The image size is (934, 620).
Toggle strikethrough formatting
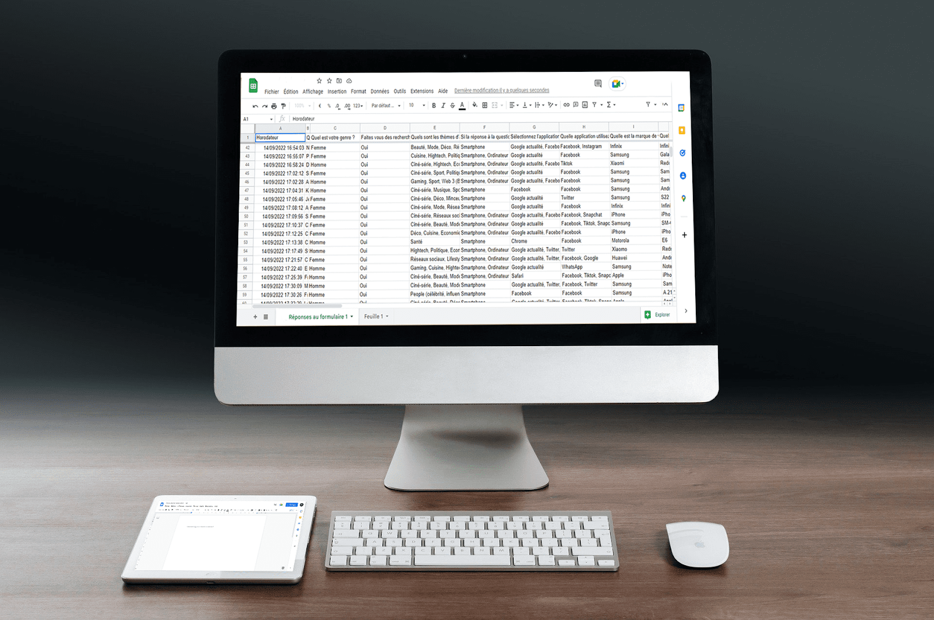point(452,106)
